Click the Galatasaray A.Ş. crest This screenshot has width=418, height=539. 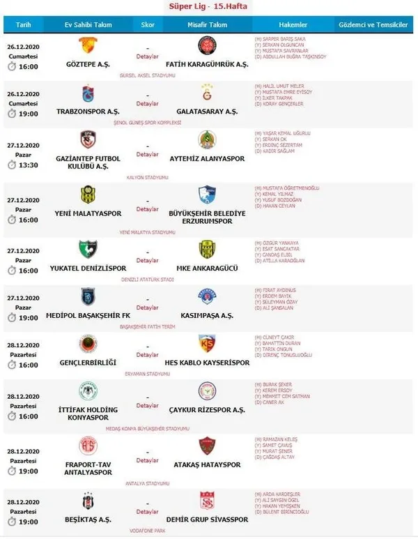pyautogui.click(x=207, y=93)
